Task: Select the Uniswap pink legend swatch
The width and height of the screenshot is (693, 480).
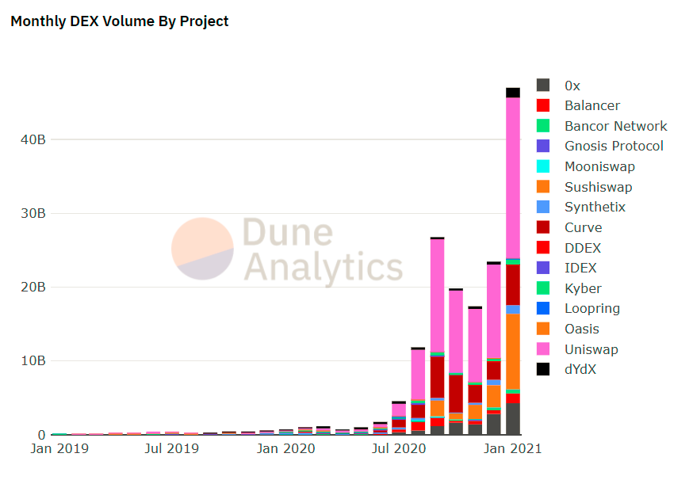Action: click(542, 349)
